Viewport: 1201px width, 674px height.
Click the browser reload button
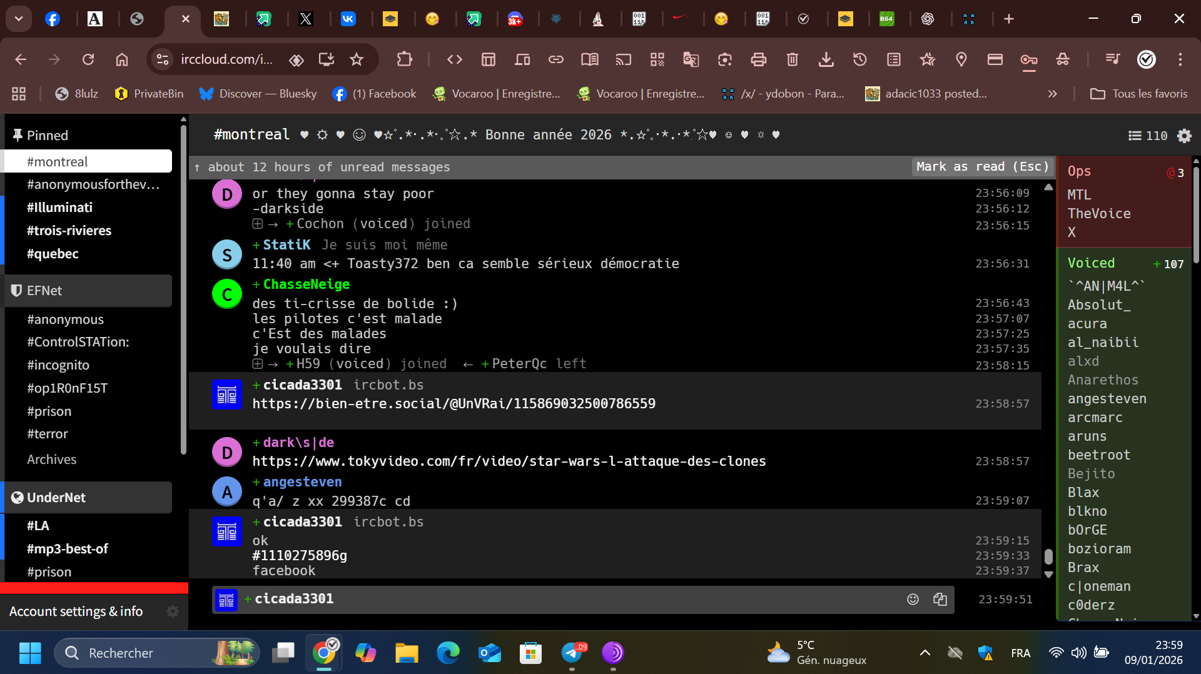point(88,59)
